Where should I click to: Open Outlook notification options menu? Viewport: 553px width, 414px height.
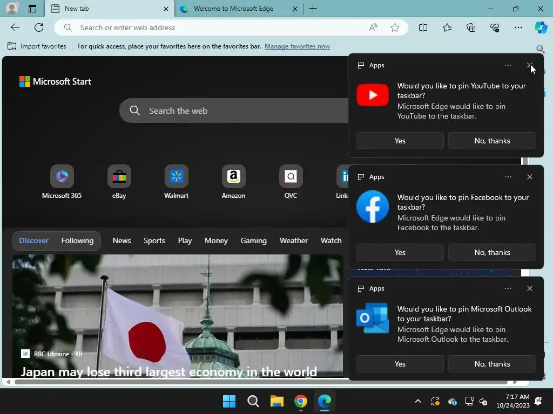tap(508, 288)
